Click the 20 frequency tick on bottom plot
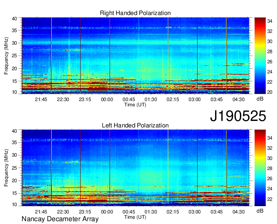The height and width of the screenshot is (224, 277). [15, 181]
